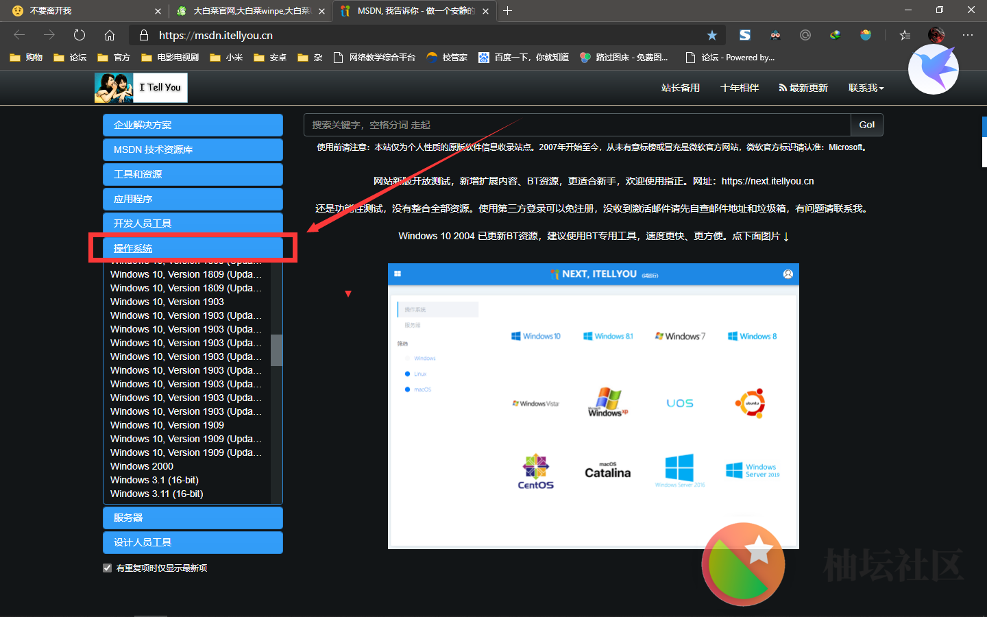View site security lock info

[143, 35]
